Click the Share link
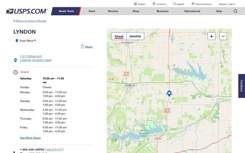This screenshot has height=153, width=245. [89, 47]
